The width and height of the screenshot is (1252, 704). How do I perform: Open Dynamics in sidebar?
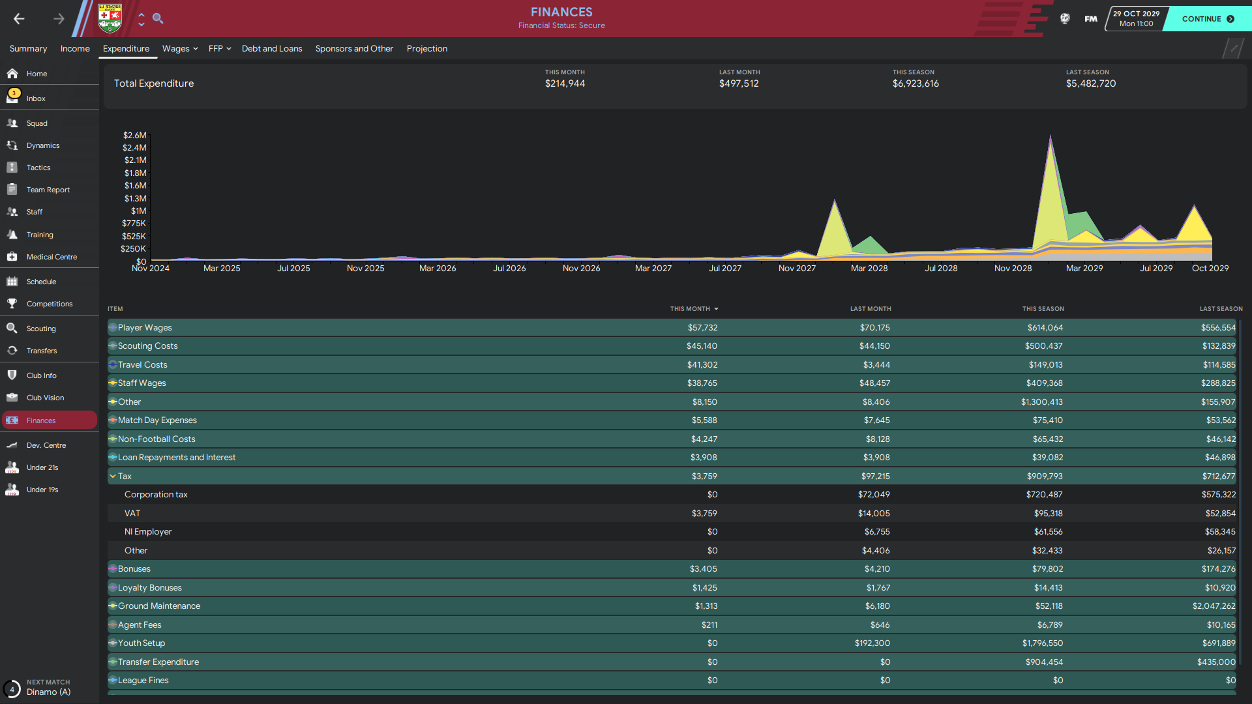[50, 145]
